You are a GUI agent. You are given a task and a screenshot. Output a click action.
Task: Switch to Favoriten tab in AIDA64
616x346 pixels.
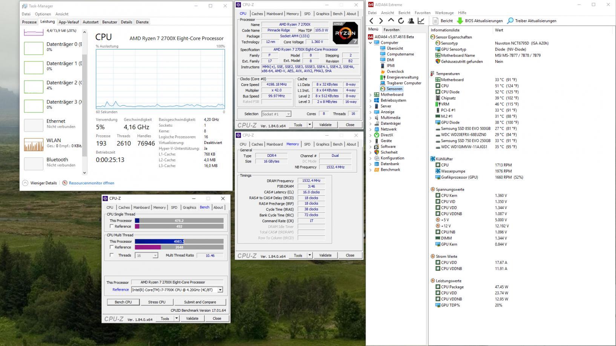[x=391, y=29]
